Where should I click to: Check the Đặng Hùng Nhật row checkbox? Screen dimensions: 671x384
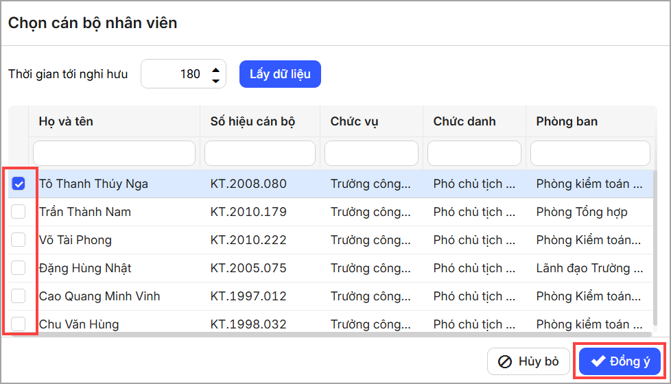click(19, 267)
